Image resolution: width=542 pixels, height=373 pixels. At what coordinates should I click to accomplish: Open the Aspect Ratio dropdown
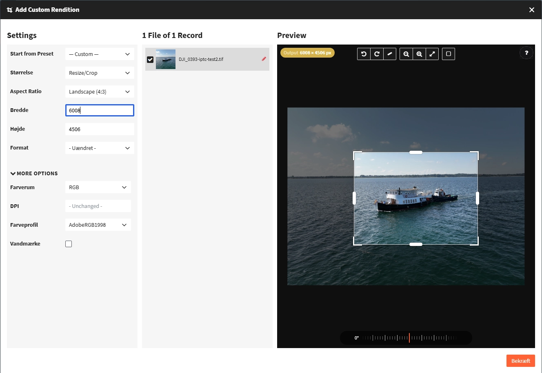click(x=100, y=92)
